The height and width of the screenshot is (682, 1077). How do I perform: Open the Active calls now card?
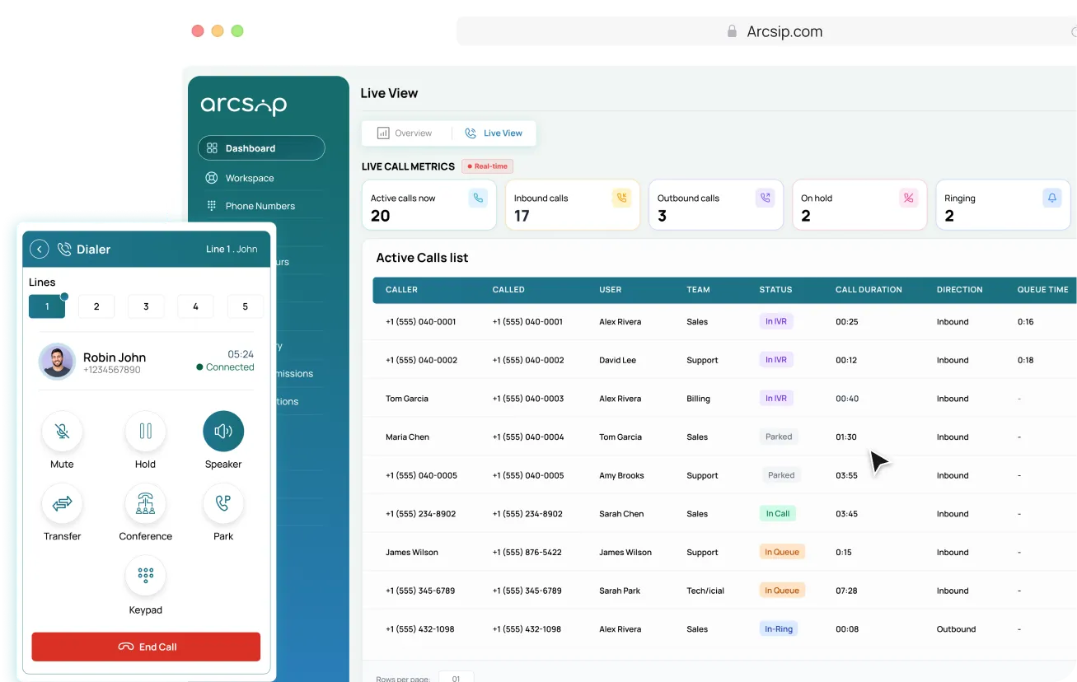[x=429, y=205]
